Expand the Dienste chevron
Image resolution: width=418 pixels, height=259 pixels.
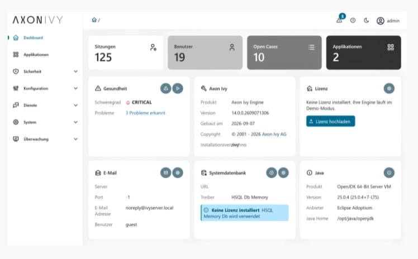click(75, 105)
